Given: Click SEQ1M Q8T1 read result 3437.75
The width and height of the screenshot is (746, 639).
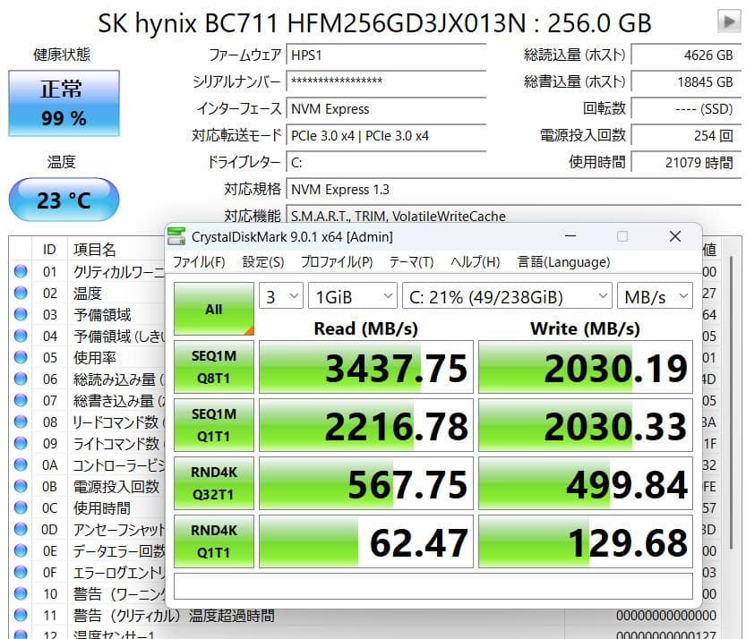Looking at the screenshot, I should point(366,367).
